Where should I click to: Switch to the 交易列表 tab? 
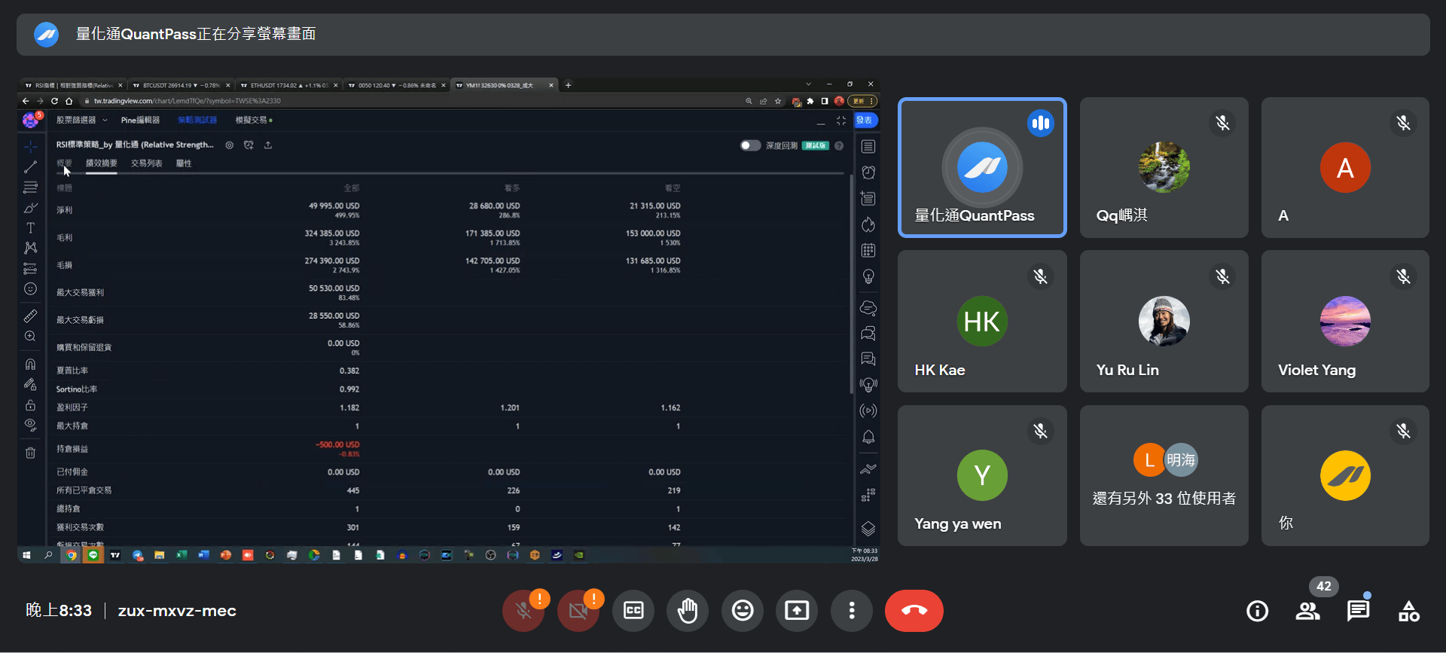(147, 163)
